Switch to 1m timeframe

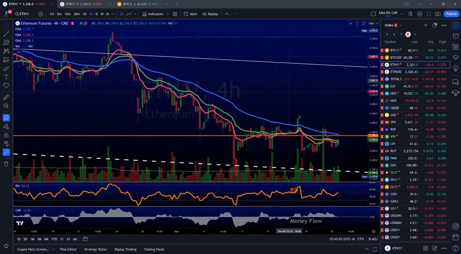[52, 14]
